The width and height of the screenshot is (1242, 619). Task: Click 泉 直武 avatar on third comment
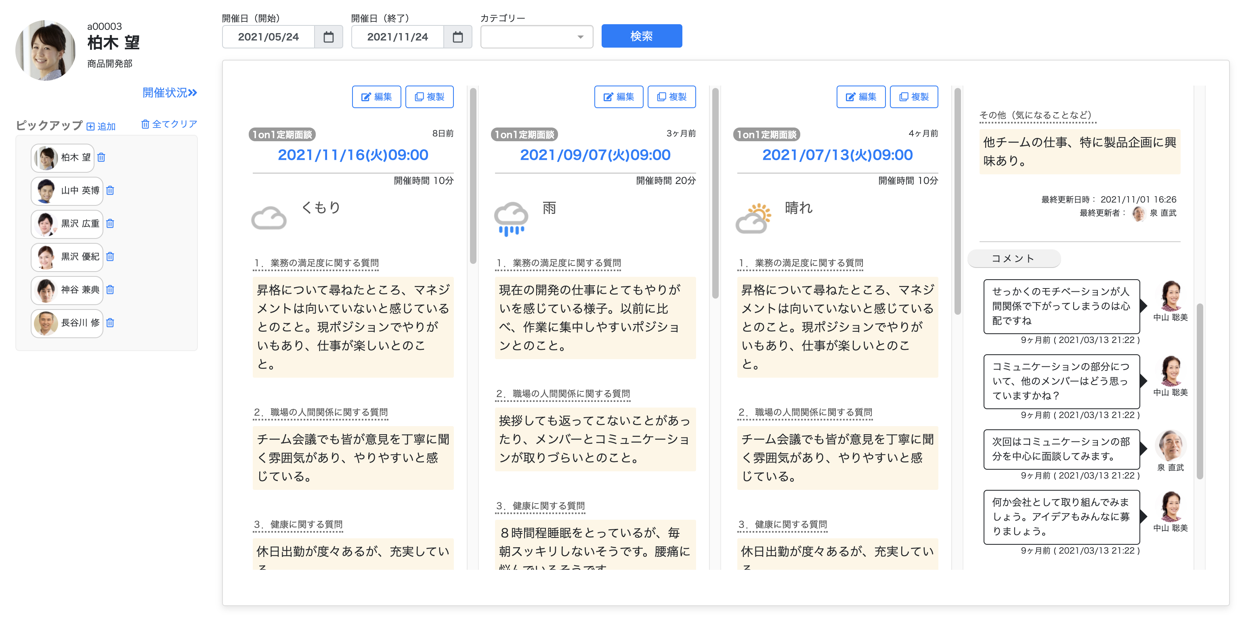pos(1171,446)
